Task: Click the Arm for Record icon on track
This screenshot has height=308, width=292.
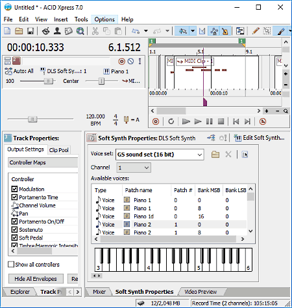Action: (122, 61)
